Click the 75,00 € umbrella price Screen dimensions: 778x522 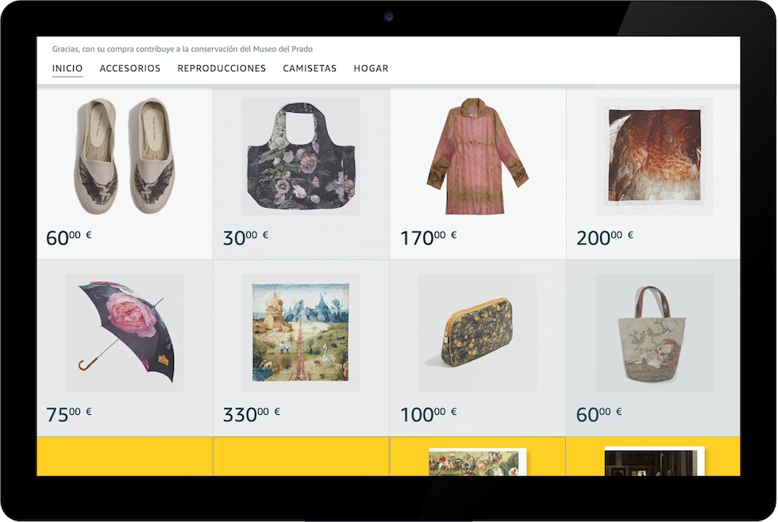pos(68,414)
